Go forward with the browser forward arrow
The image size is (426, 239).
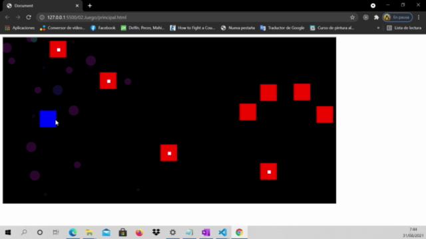[18, 17]
